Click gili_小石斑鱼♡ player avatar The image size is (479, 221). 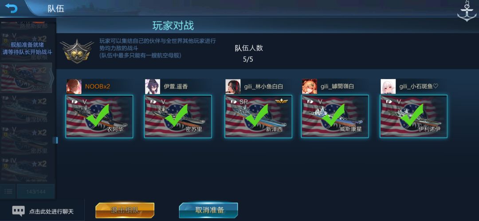pos(388,87)
